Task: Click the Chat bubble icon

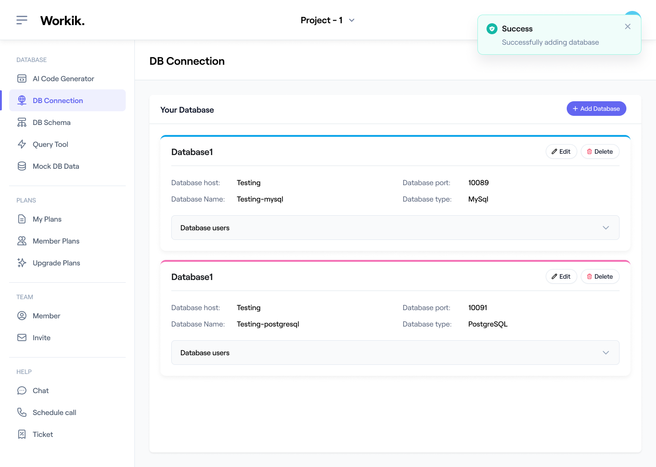Action: [x=22, y=390]
